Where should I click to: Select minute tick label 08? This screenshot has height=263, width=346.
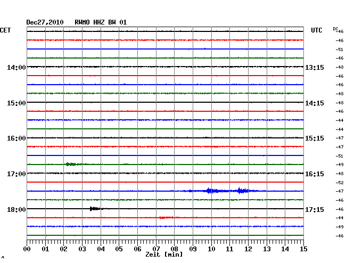(174, 249)
